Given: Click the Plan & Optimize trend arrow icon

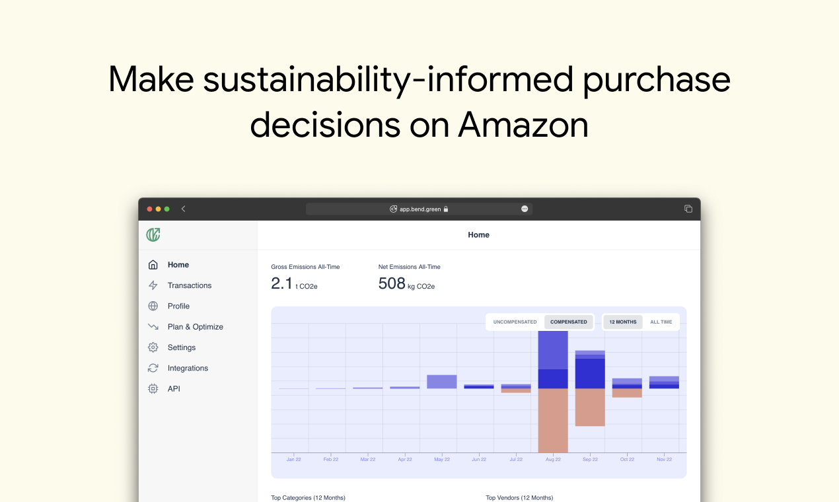Looking at the screenshot, I should (x=153, y=326).
